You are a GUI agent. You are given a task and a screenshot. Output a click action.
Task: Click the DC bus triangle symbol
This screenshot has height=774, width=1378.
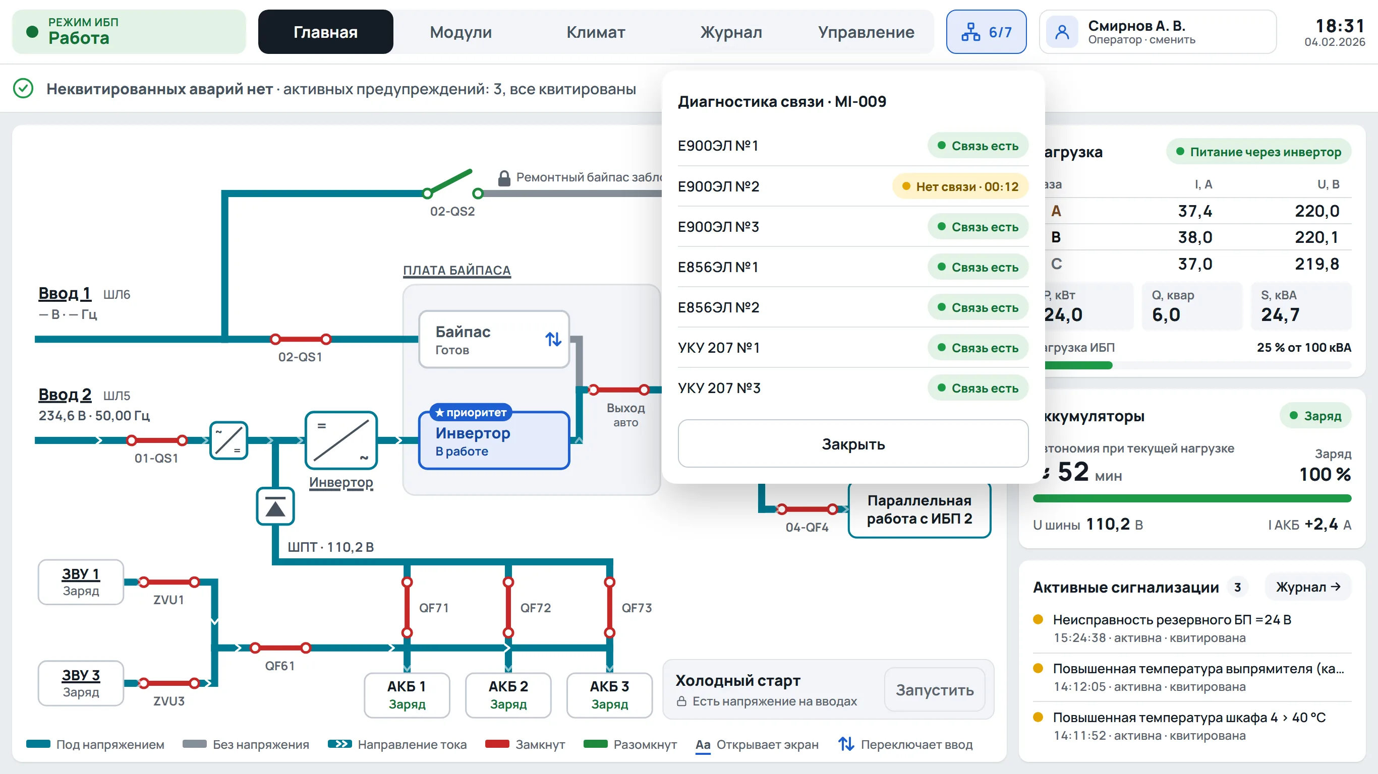click(275, 506)
